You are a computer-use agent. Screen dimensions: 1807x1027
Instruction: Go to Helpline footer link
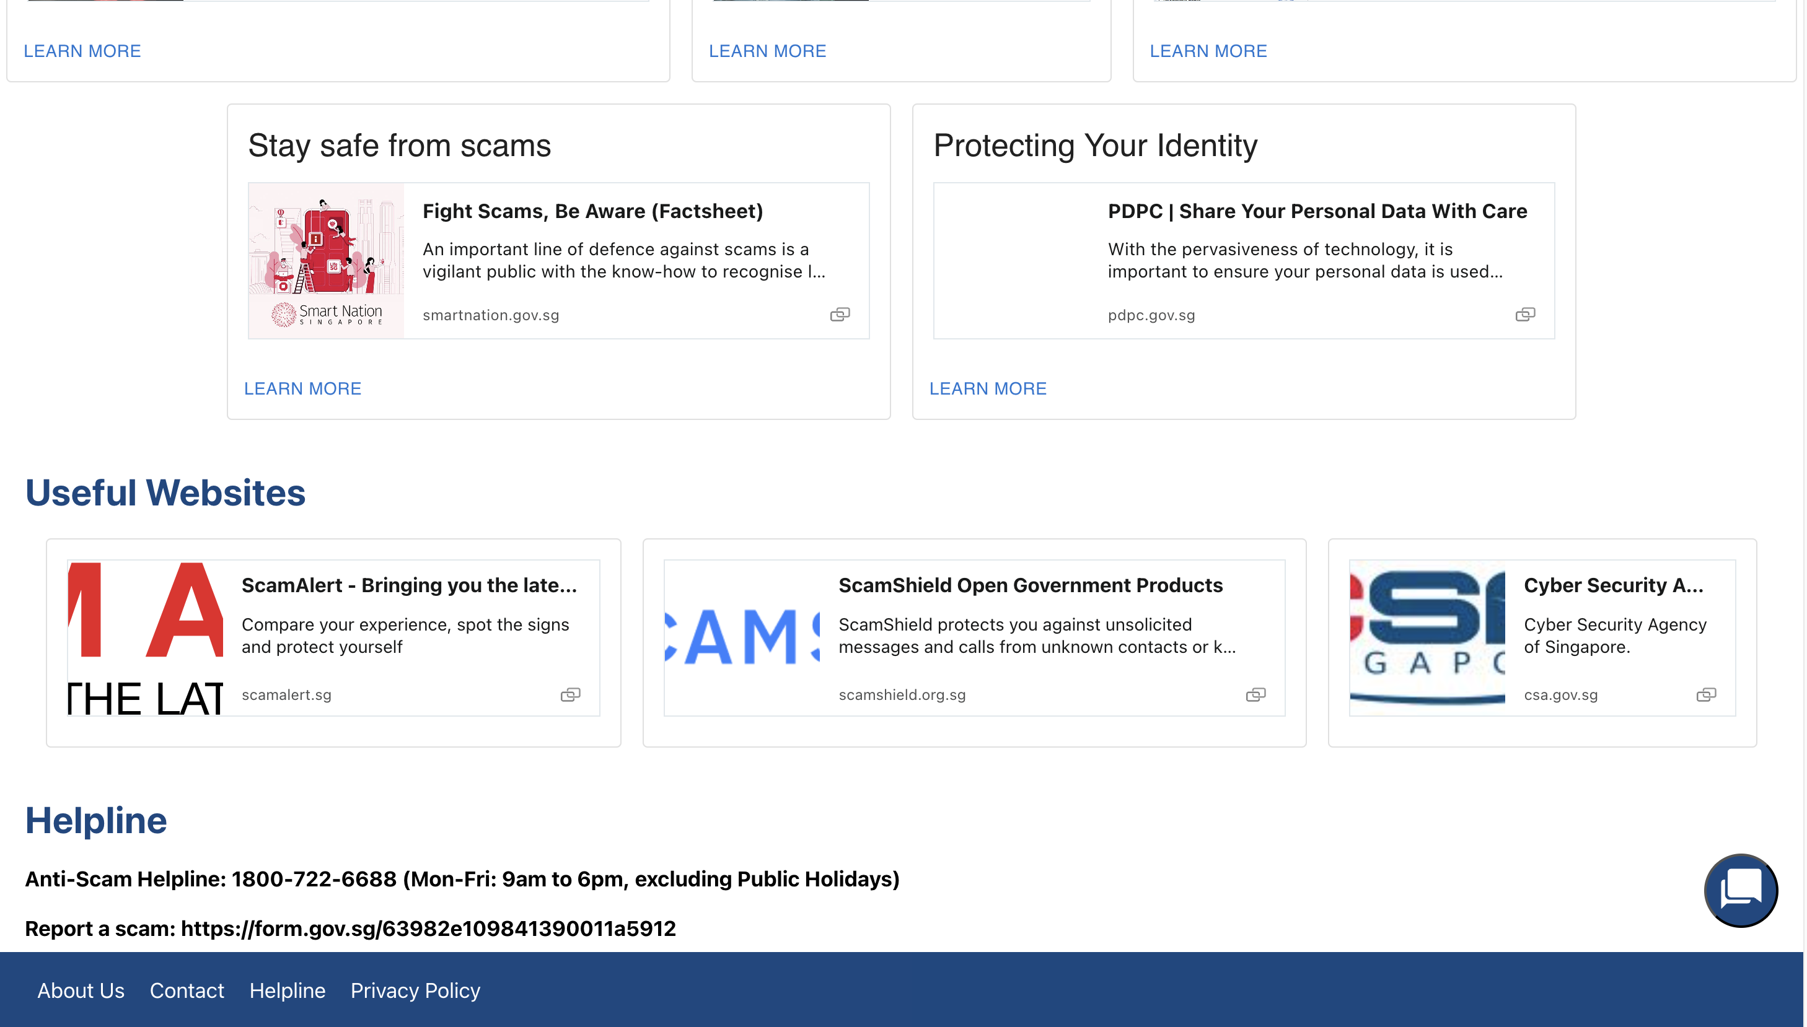[287, 990]
